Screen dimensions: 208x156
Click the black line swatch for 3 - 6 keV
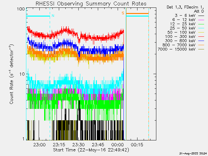[201, 16]
